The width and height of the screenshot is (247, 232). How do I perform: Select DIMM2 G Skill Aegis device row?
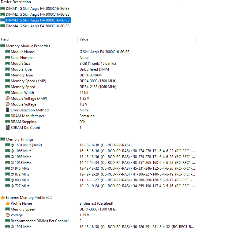38,14
